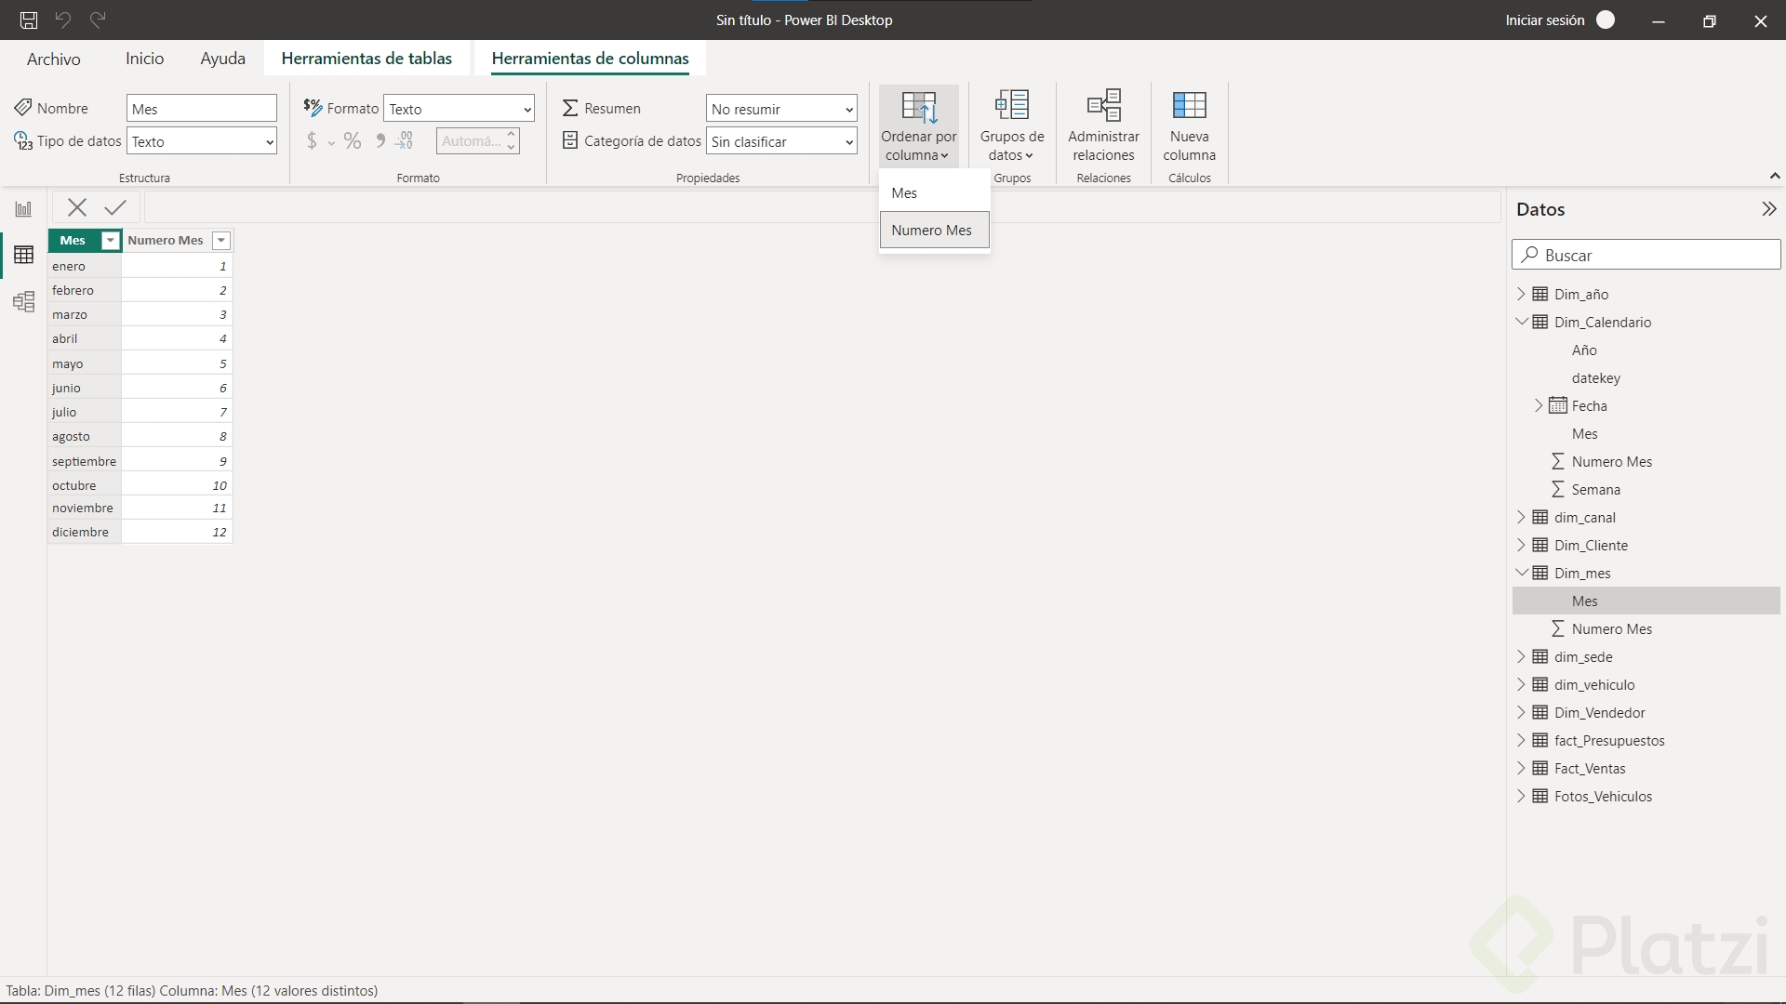Collapse the ribbon with the caret icon
Image resolution: width=1786 pixels, height=1004 pixels.
pyautogui.click(x=1774, y=176)
